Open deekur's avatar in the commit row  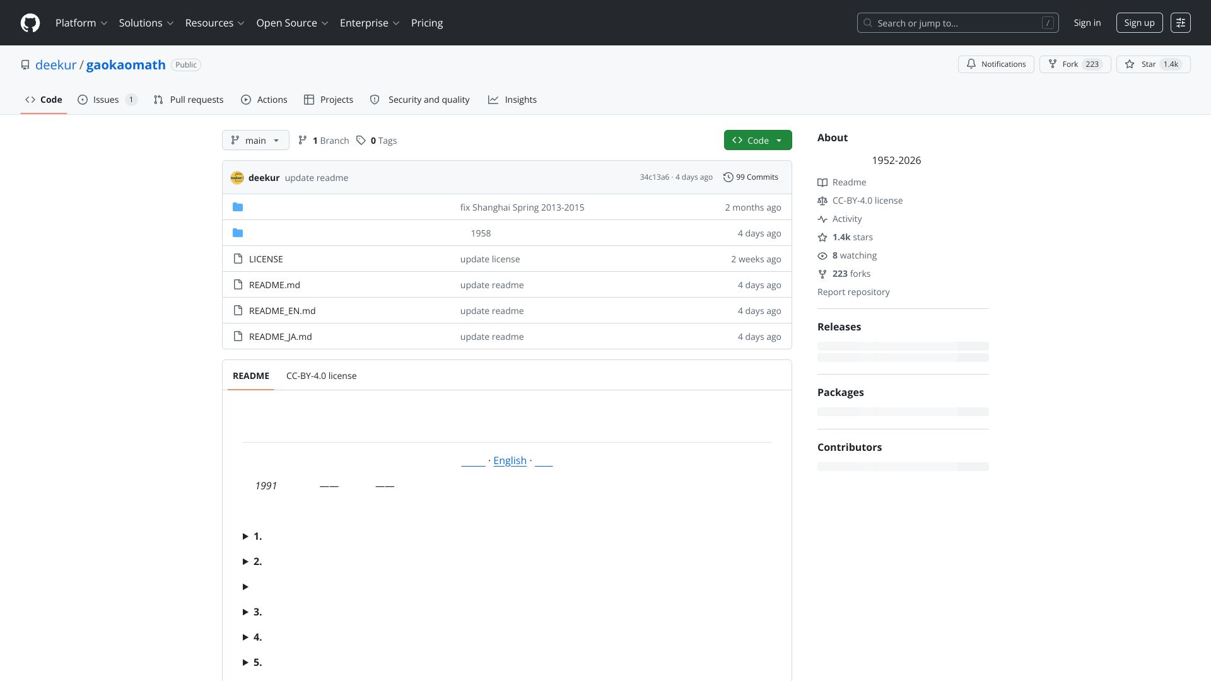click(237, 178)
